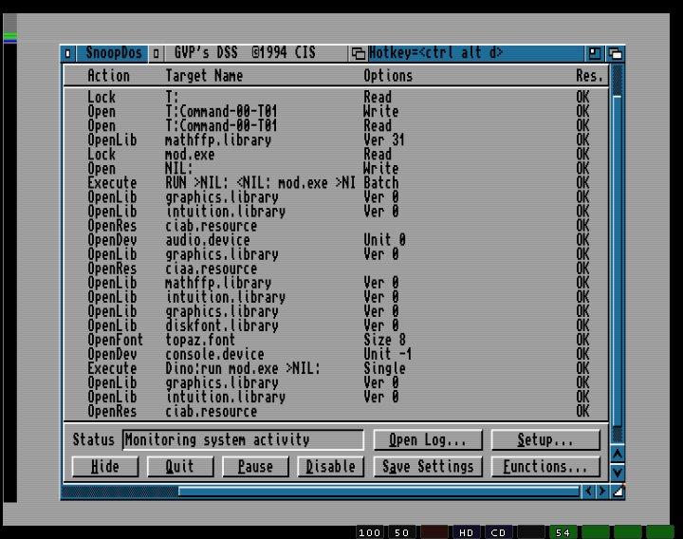Screen dimensions: 683x539
Task: Click the Open Log... button
Action: click(428, 439)
